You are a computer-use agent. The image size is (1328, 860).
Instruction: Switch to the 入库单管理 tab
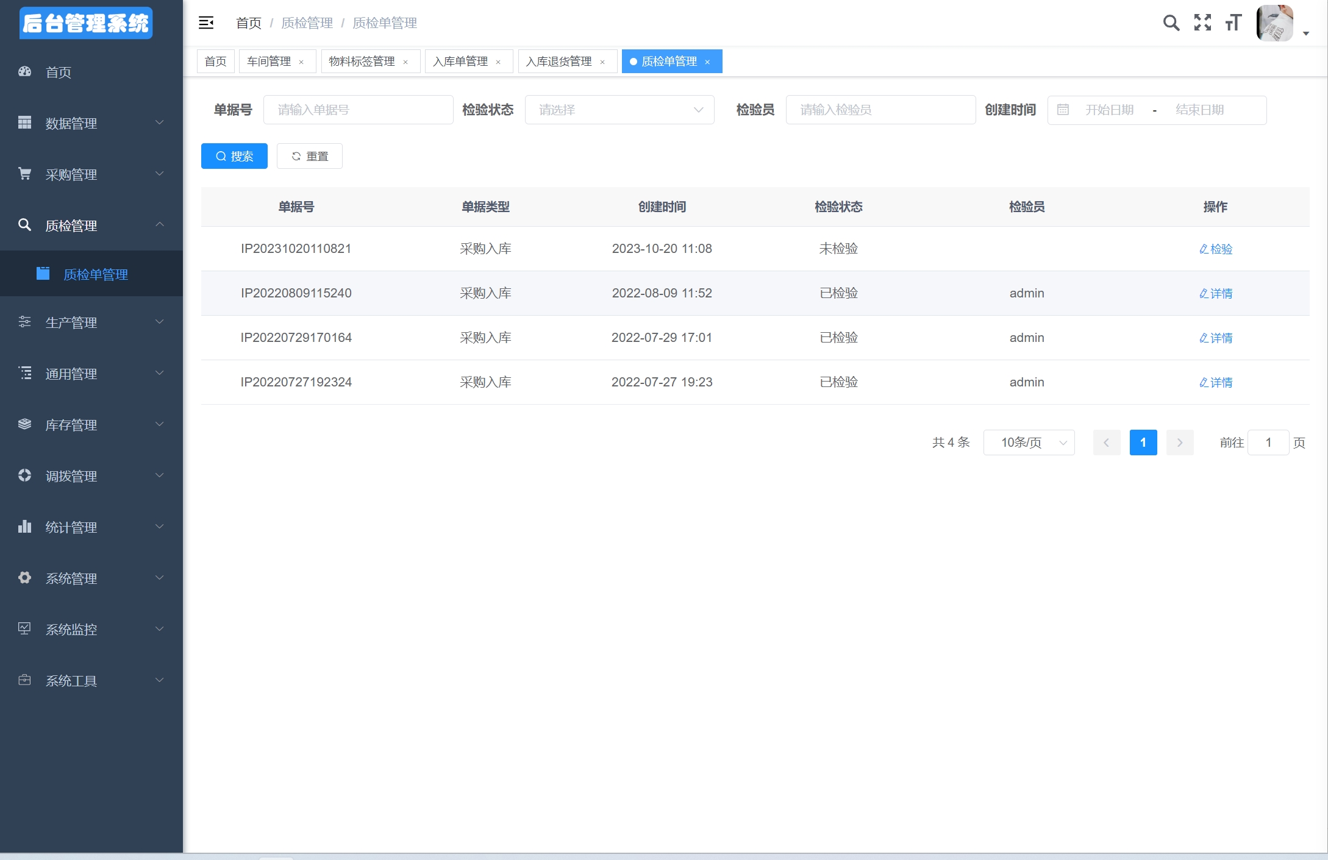click(460, 62)
